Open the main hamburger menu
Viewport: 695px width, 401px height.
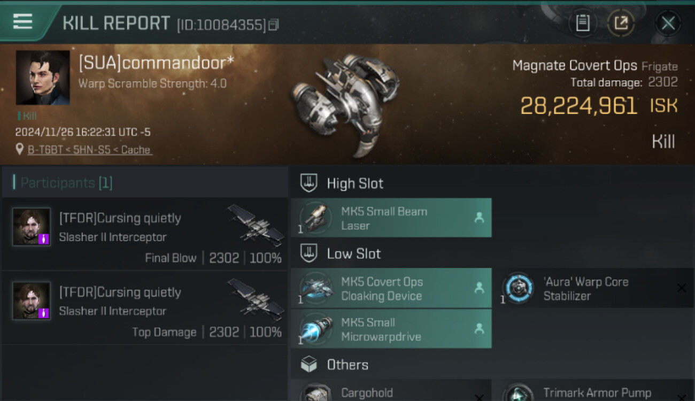point(22,21)
